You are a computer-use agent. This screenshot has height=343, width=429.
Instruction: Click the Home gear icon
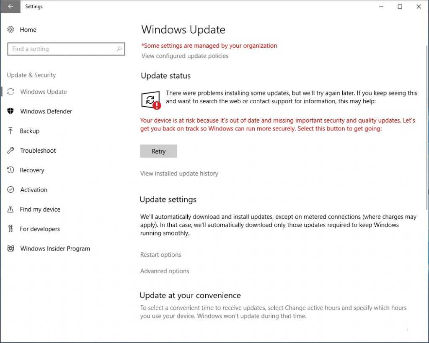pyautogui.click(x=11, y=30)
